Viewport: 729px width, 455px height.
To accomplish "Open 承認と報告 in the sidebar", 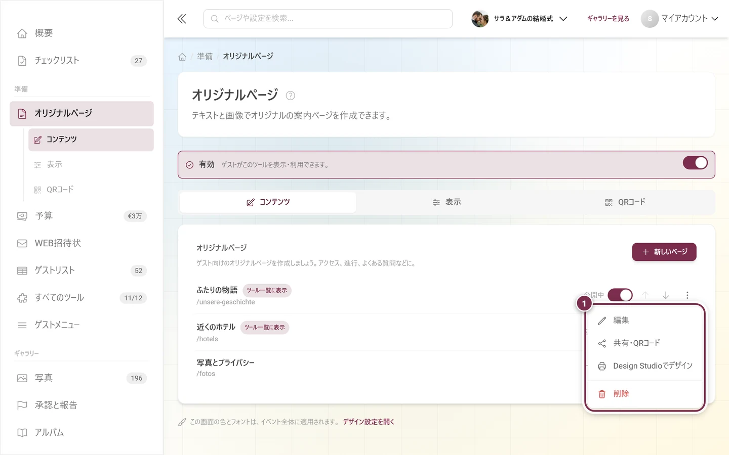I will point(82,405).
